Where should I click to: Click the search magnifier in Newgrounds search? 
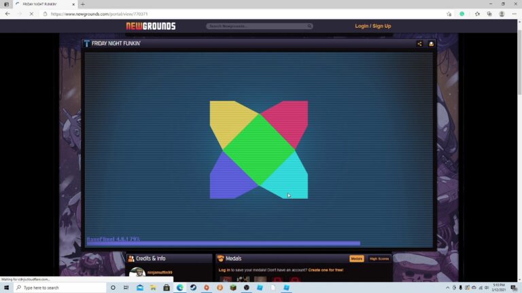click(309, 26)
